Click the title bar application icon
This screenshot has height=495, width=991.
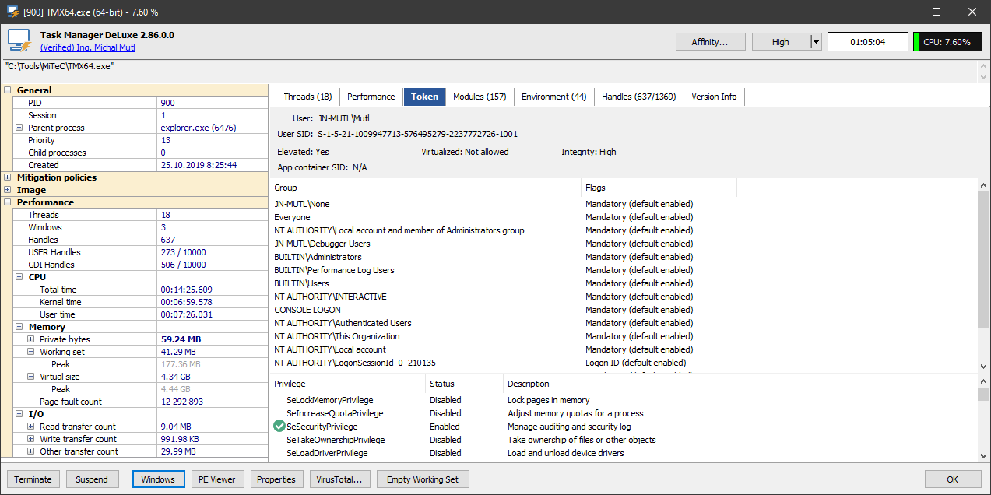coord(12,12)
